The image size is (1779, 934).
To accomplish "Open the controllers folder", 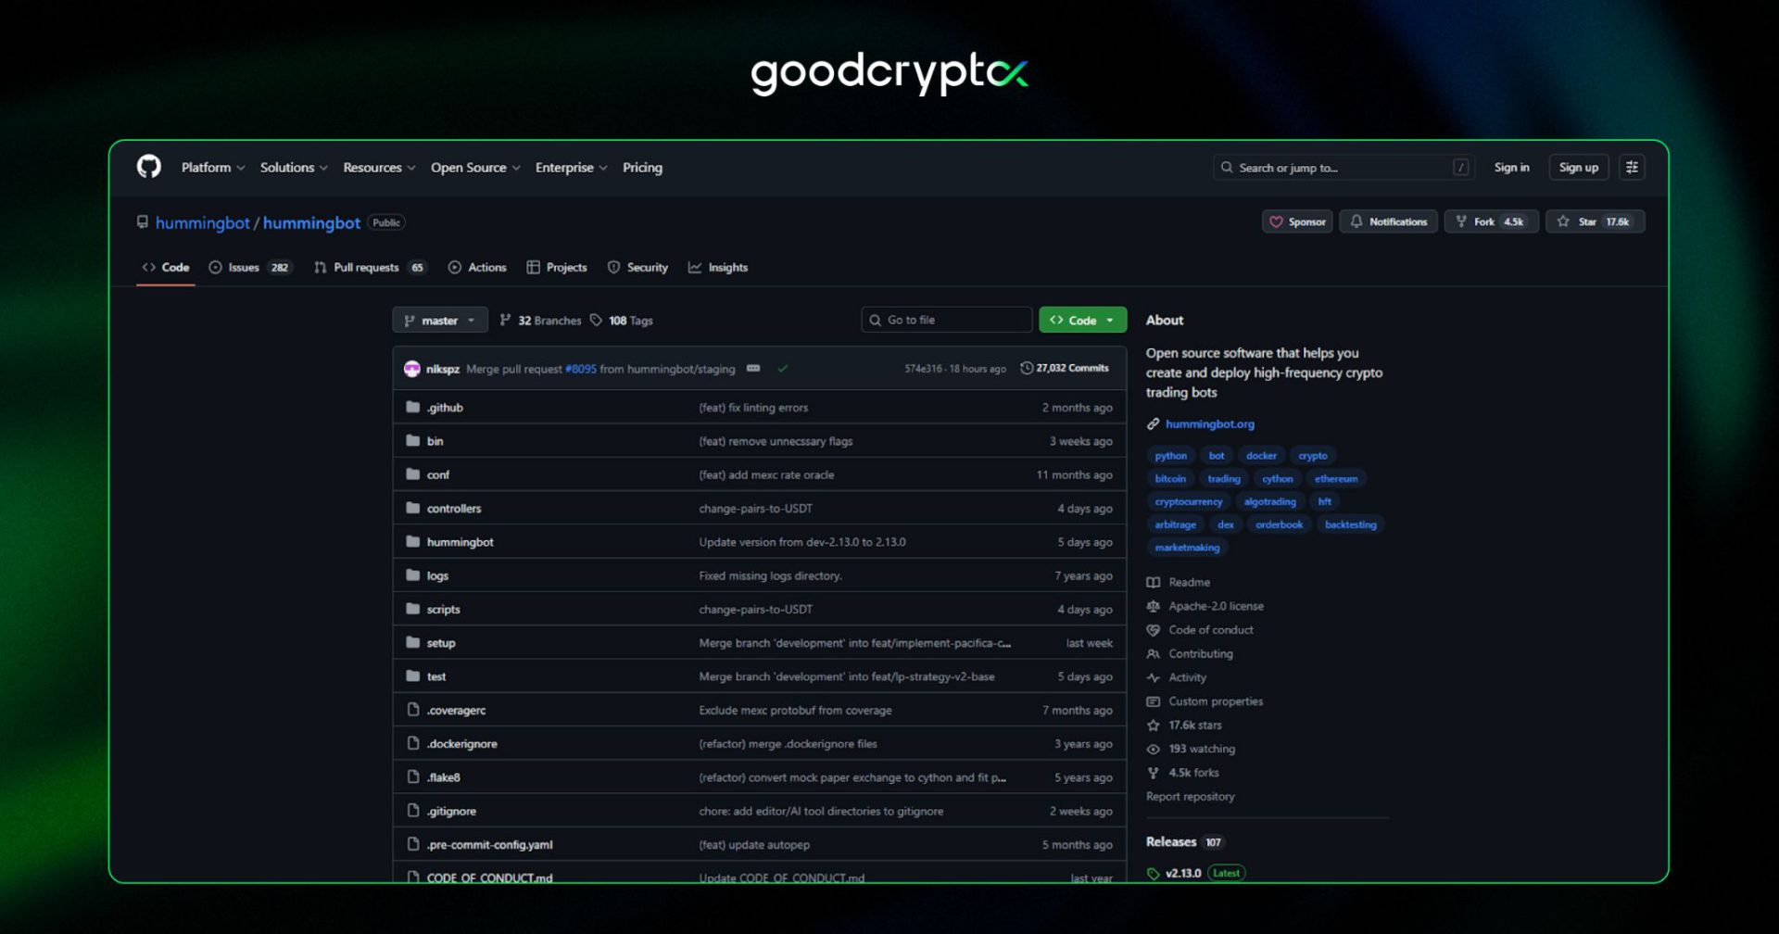I will 454,509.
